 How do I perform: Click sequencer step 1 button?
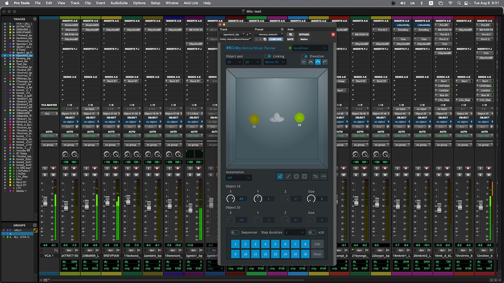pyautogui.click(x=235, y=244)
